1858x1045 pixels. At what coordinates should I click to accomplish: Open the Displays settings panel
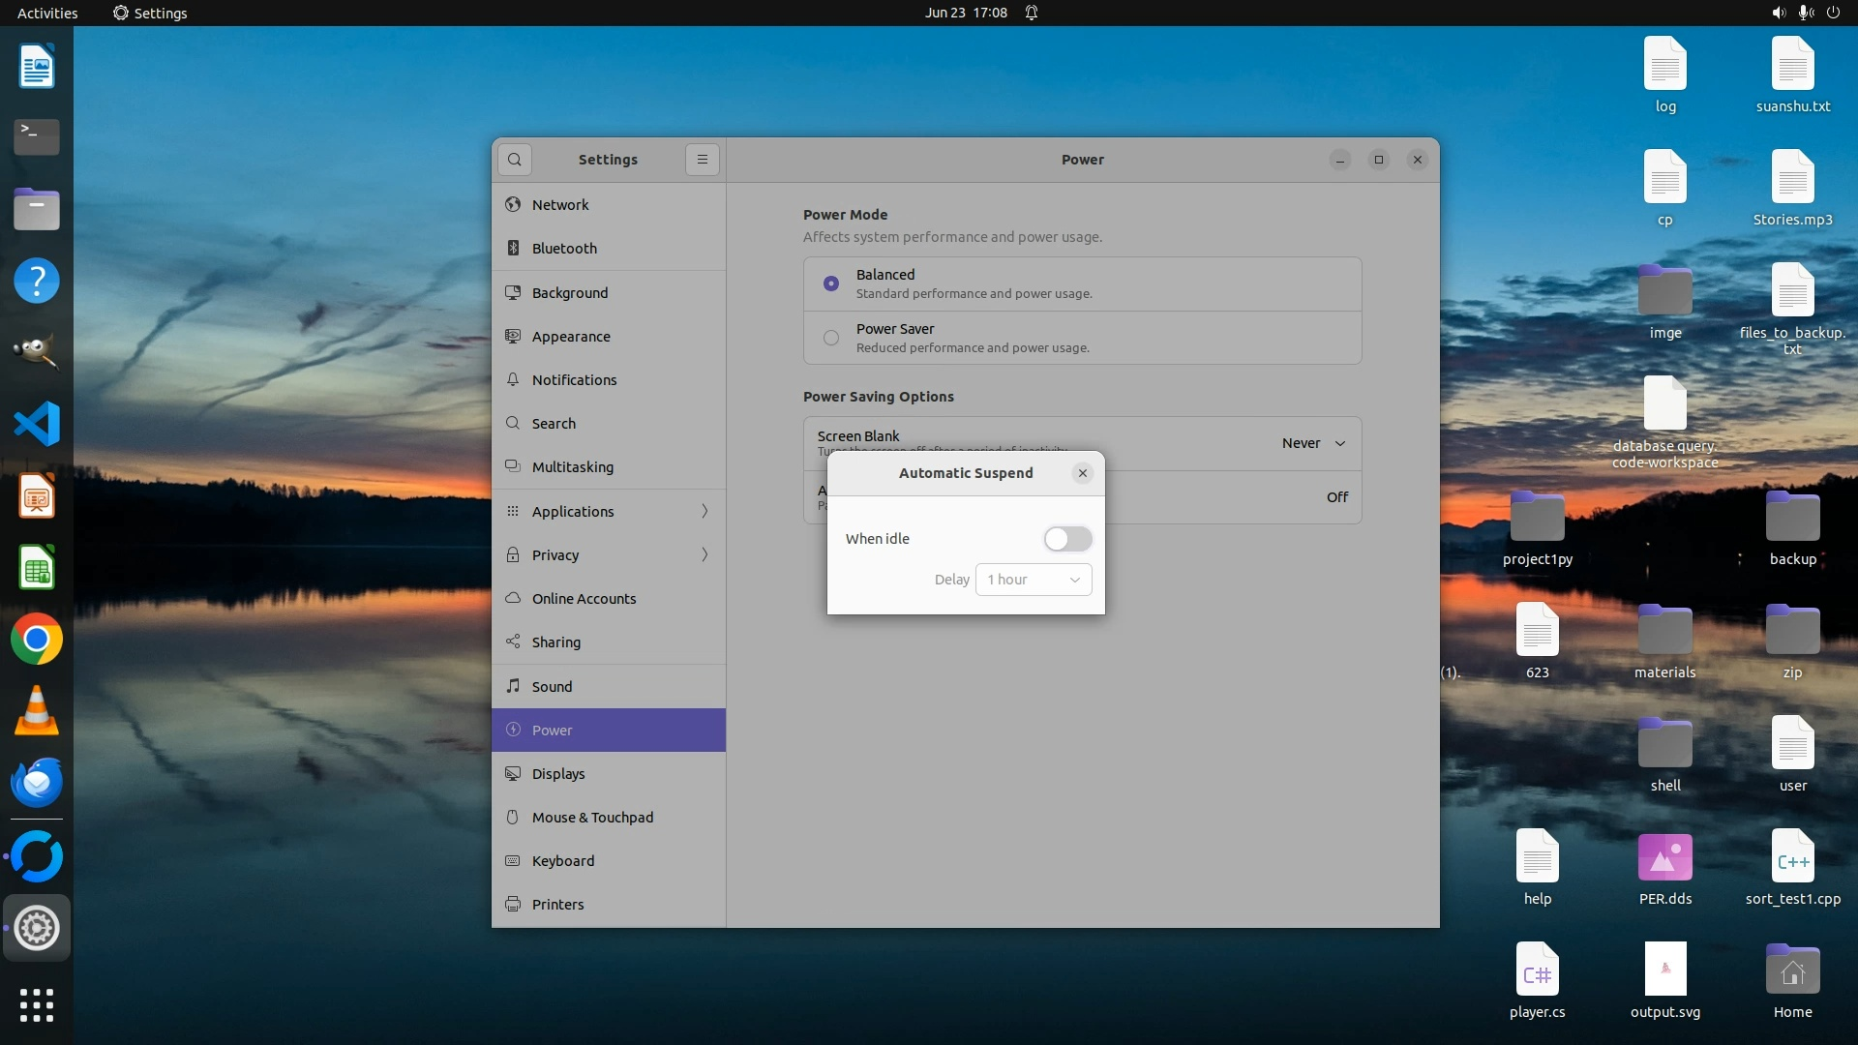tap(558, 774)
